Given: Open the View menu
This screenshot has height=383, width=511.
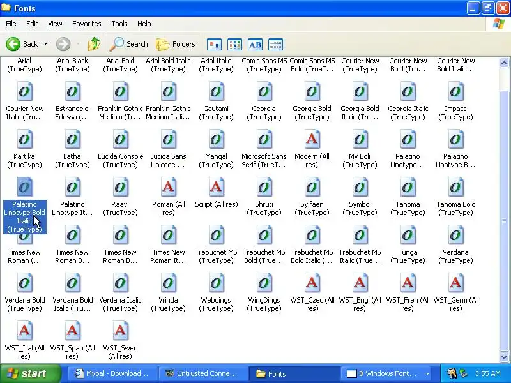Looking at the screenshot, I should 55,24.
